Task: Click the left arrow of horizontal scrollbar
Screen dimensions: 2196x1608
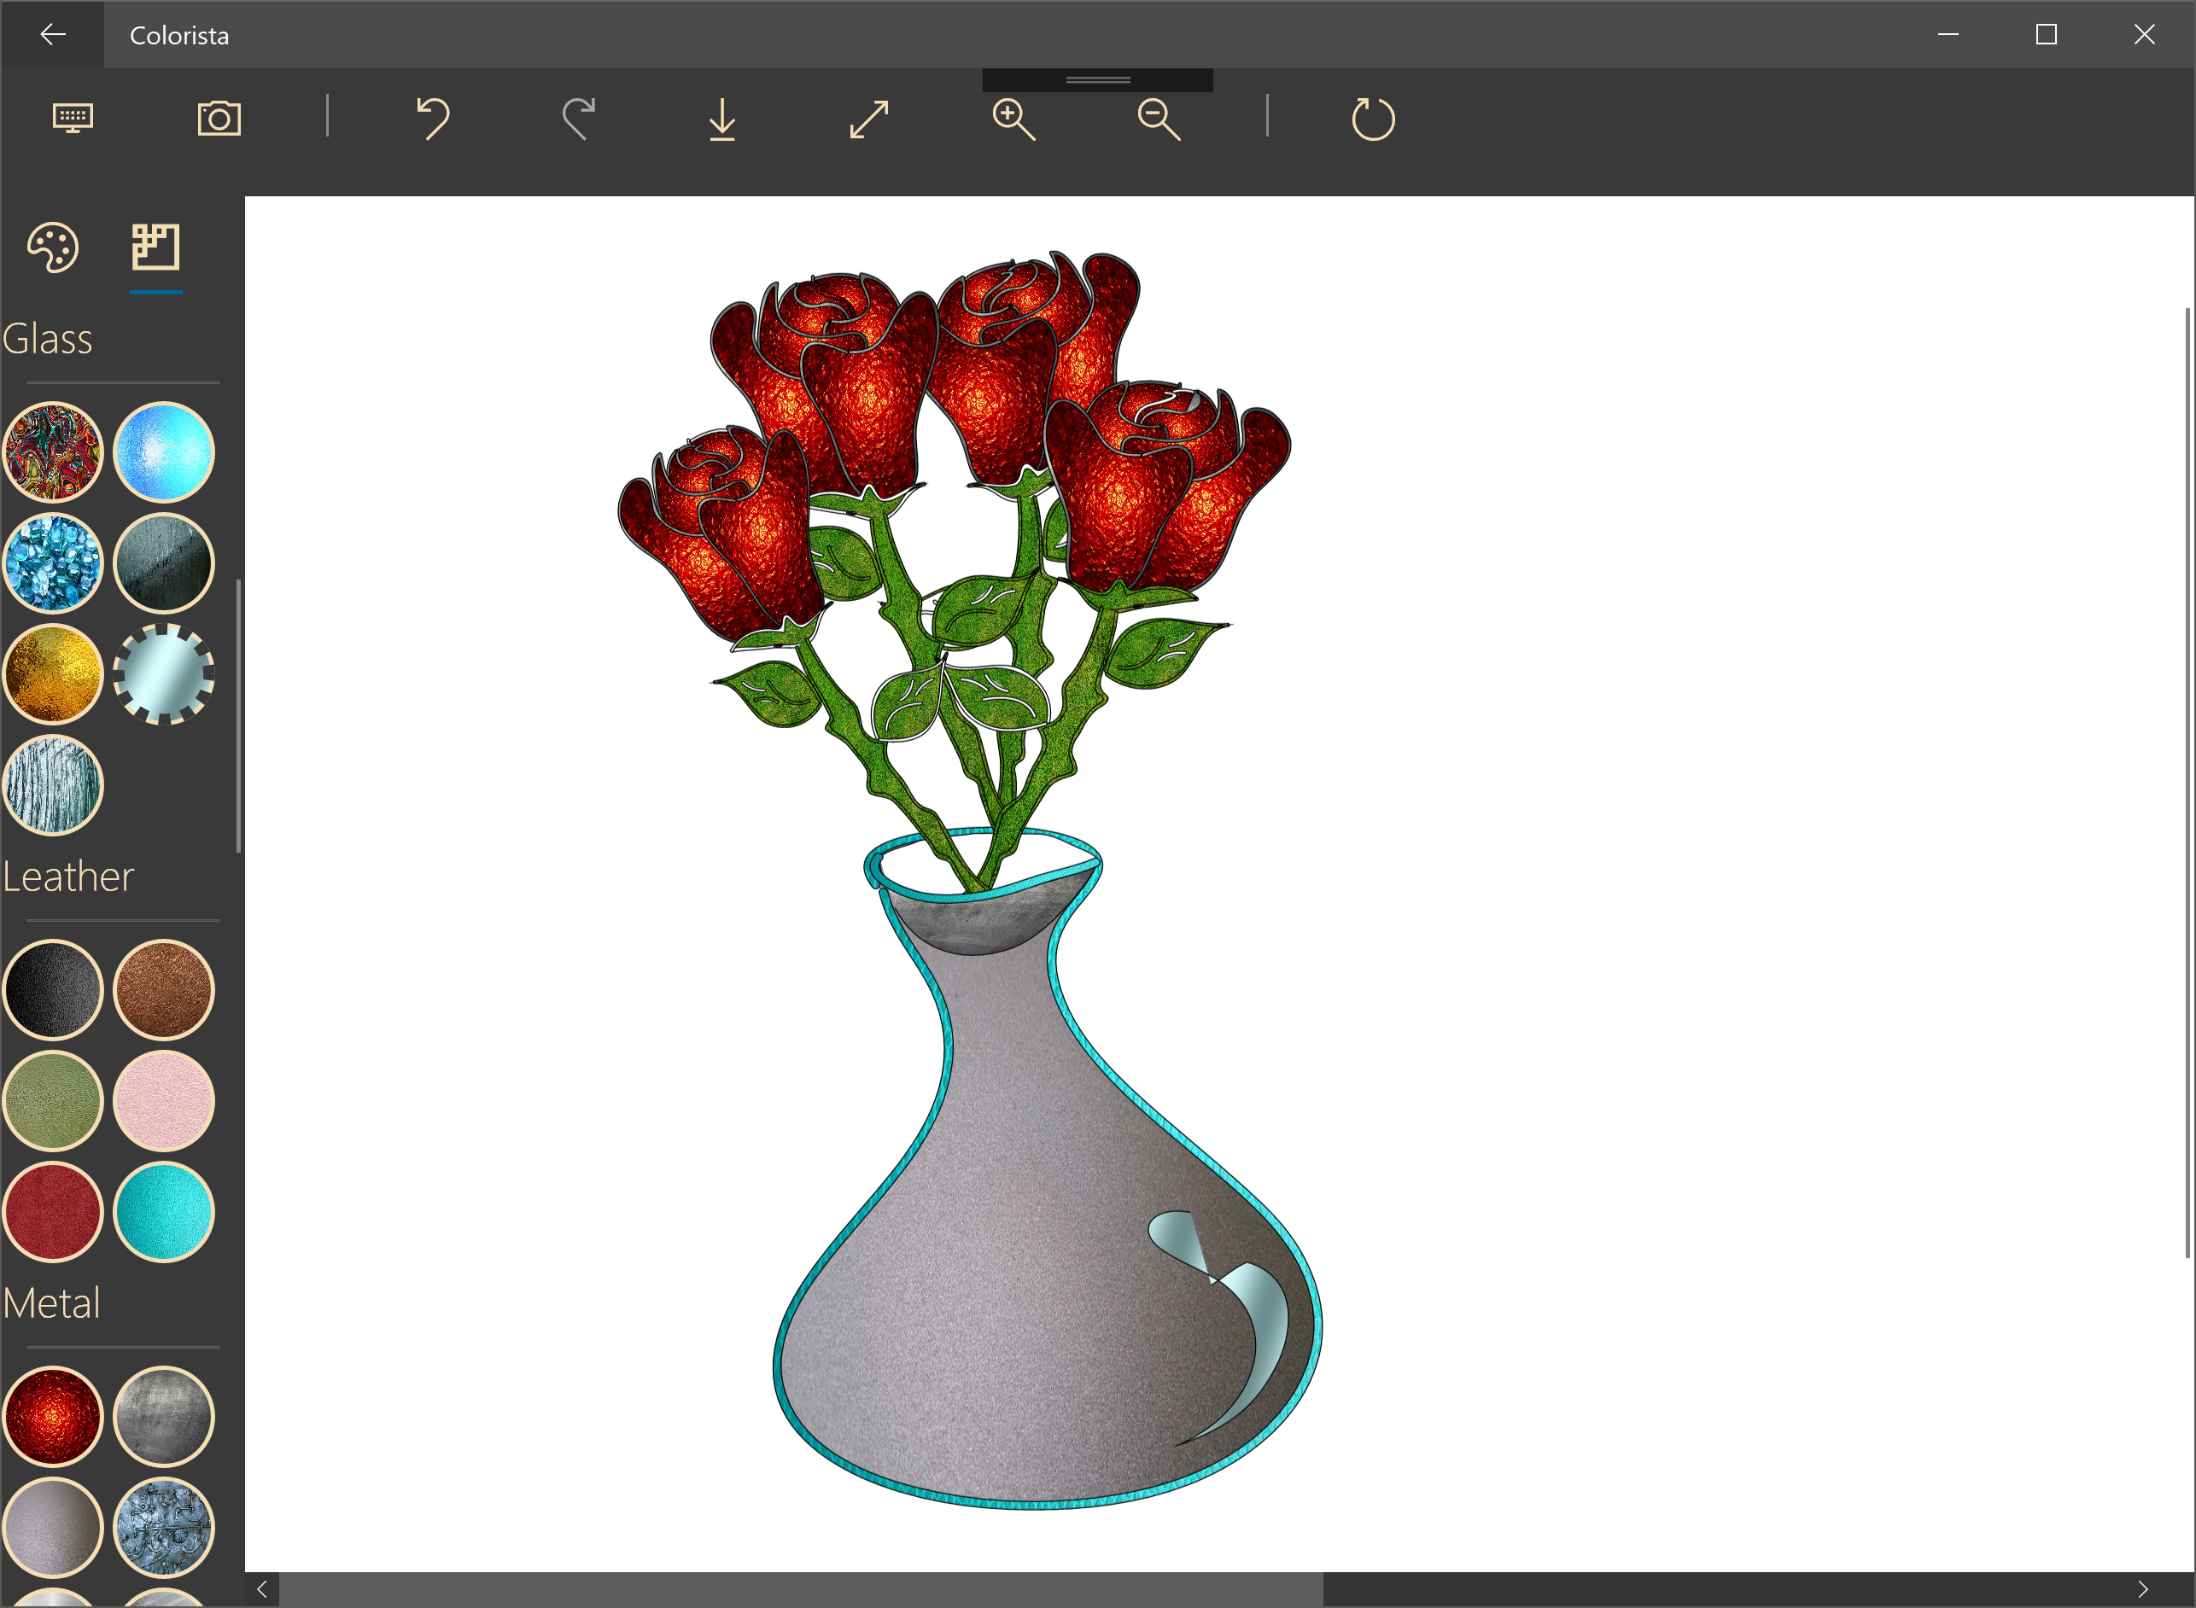Action: (x=262, y=1589)
